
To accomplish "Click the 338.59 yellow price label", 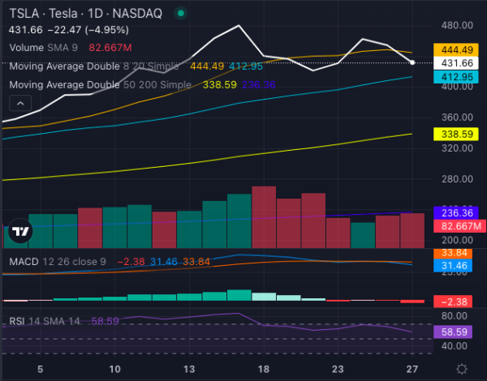I will (x=456, y=134).
